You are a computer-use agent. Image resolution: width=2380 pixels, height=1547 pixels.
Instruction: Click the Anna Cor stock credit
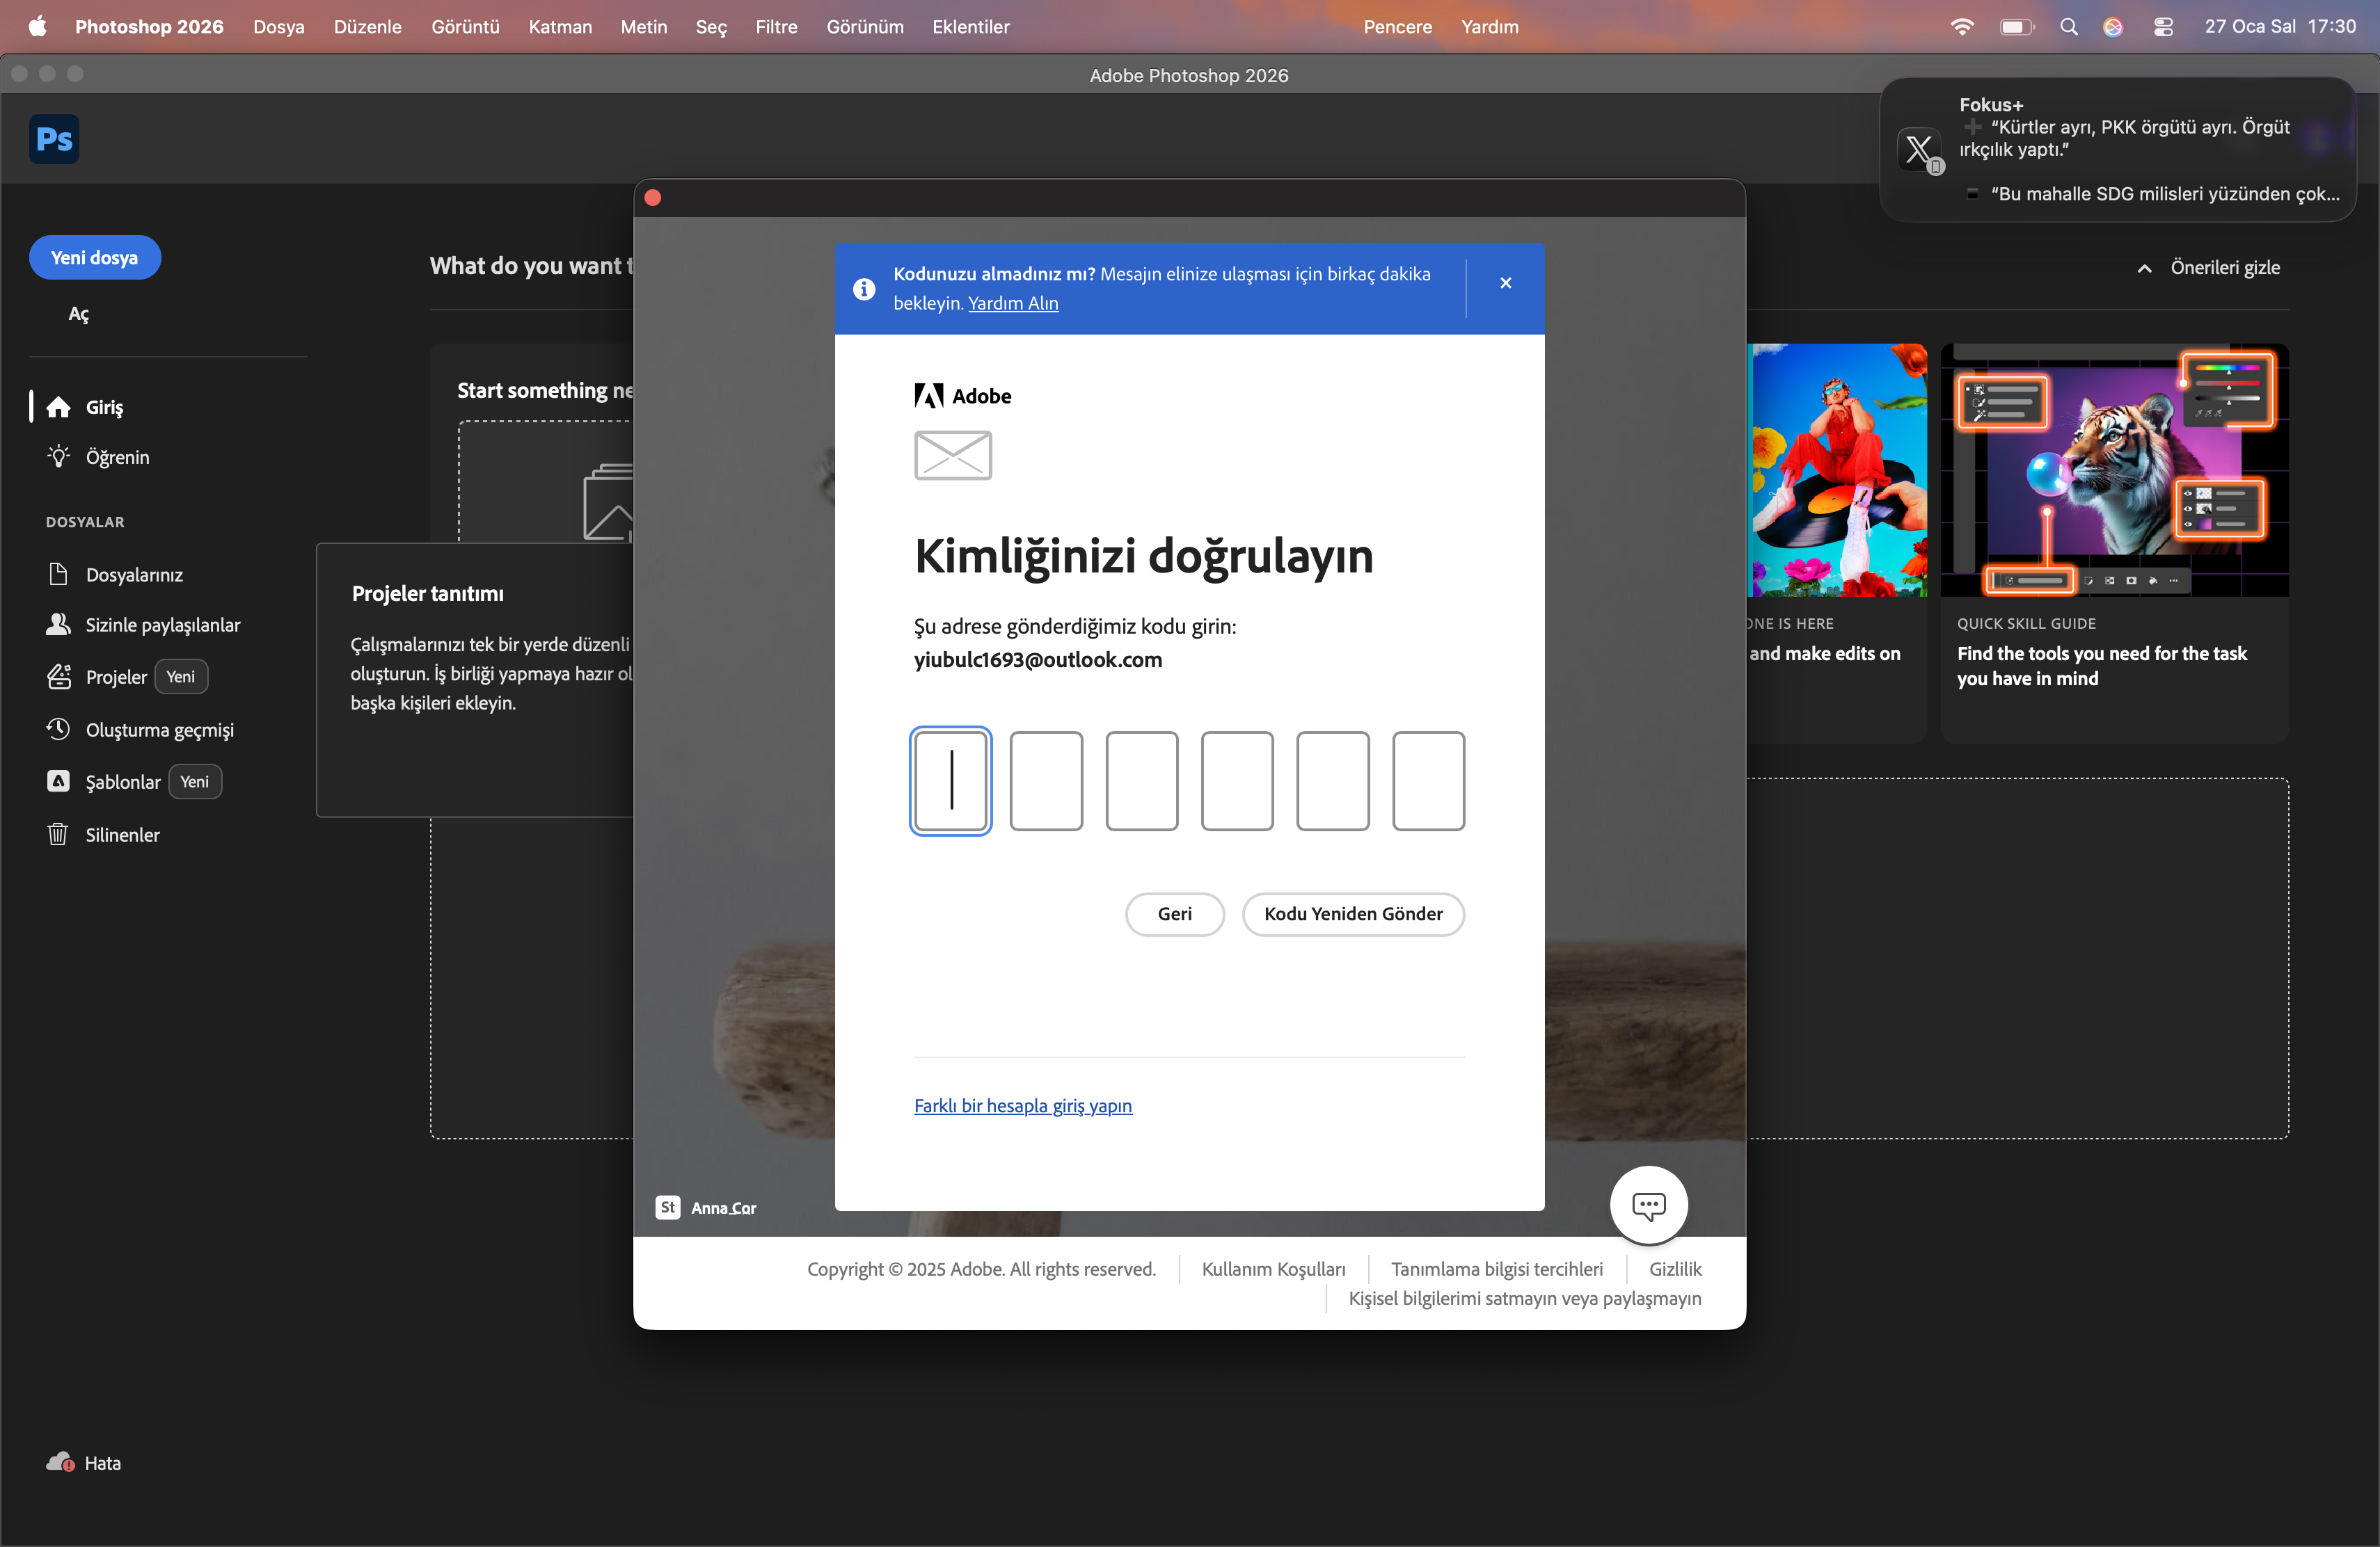pos(724,1208)
